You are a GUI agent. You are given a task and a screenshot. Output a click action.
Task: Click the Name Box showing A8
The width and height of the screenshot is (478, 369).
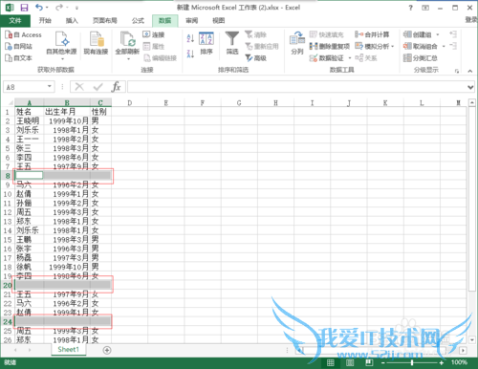[x=25, y=87]
